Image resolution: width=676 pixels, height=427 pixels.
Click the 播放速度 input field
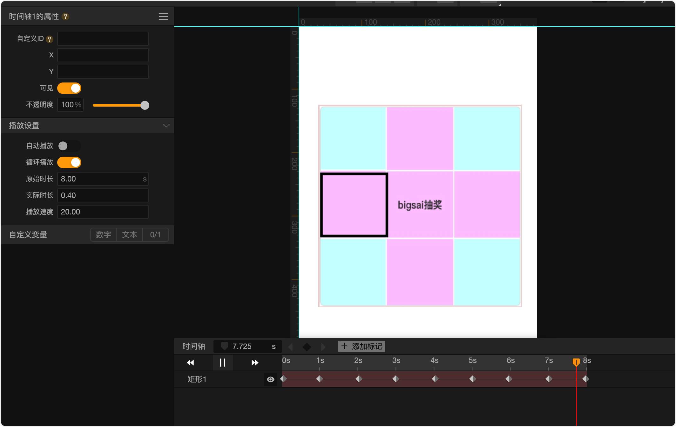pyautogui.click(x=103, y=212)
